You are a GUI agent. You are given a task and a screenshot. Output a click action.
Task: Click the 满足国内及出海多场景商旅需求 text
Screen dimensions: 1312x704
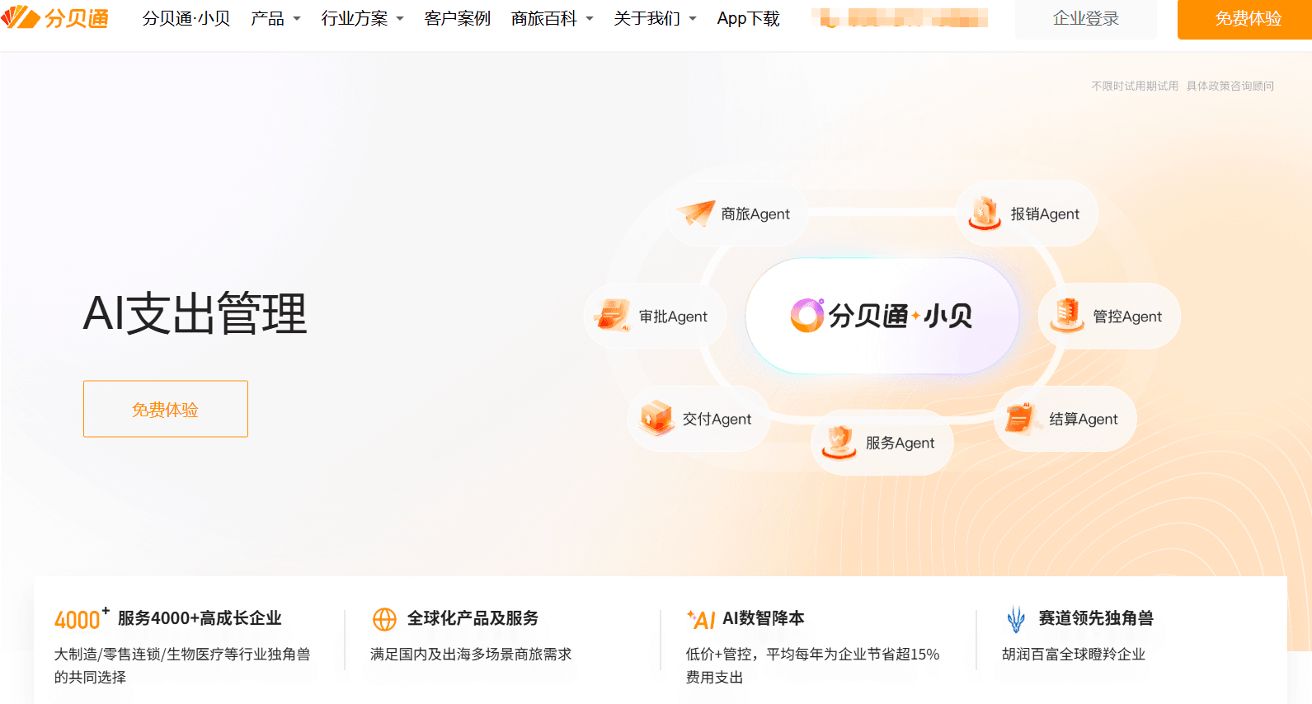(471, 654)
